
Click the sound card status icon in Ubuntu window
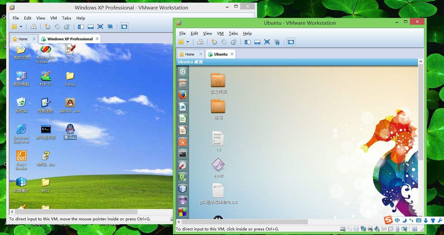pyautogui.click(x=377, y=229)
